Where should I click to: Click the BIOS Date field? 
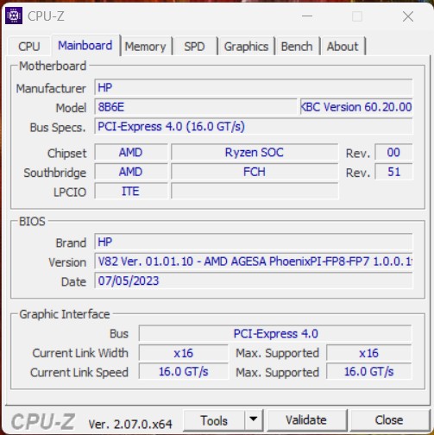254,281
